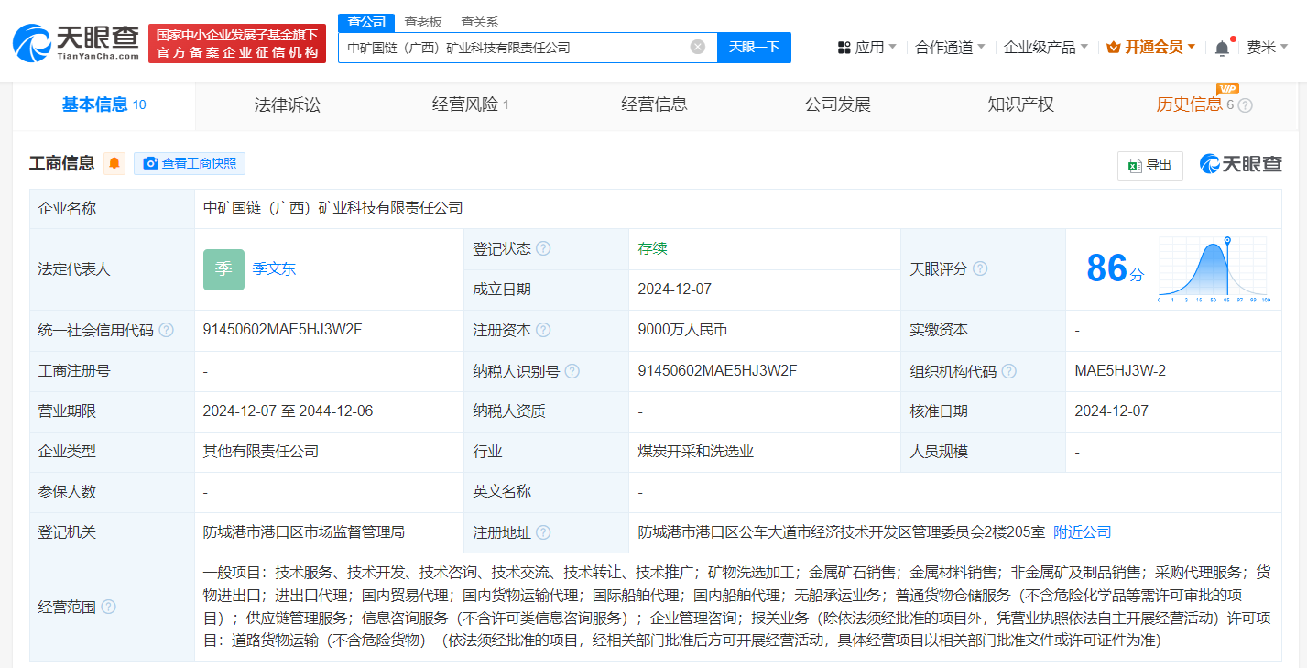Click the notification bell in header
This screenshot has width=1307, height=668.
[x=1222, y=48]
